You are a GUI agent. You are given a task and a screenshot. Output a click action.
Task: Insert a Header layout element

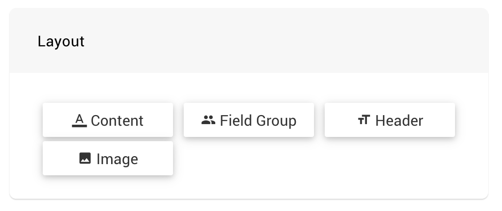coord(390,120)
